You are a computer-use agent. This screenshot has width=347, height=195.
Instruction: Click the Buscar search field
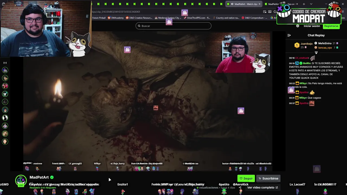click(173, 26)
